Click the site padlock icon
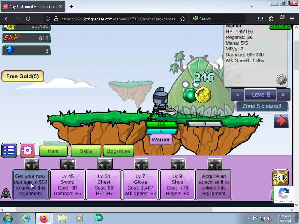The height and width of the screenshot is (224, 299). (56, 19)
